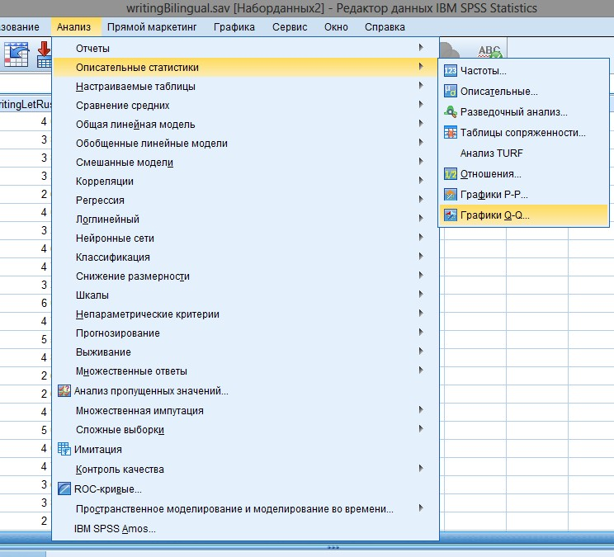Expand the Отчеты submenu
This screenshot has height=557, width=614.
(245, 48)
